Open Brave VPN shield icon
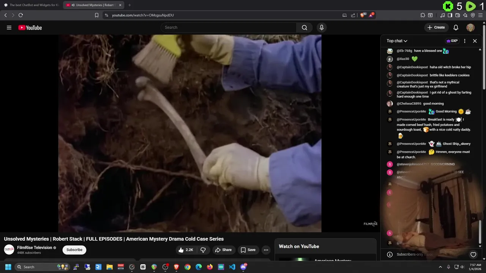The height and width of the screenshot is (273, 486). point(473,15)
